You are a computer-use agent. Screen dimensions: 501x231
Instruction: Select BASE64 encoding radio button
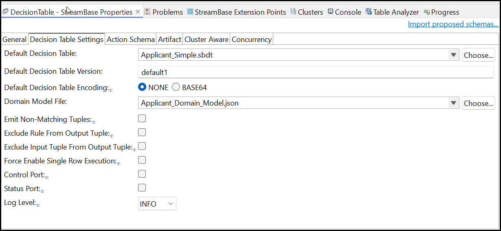coord(176,87)
